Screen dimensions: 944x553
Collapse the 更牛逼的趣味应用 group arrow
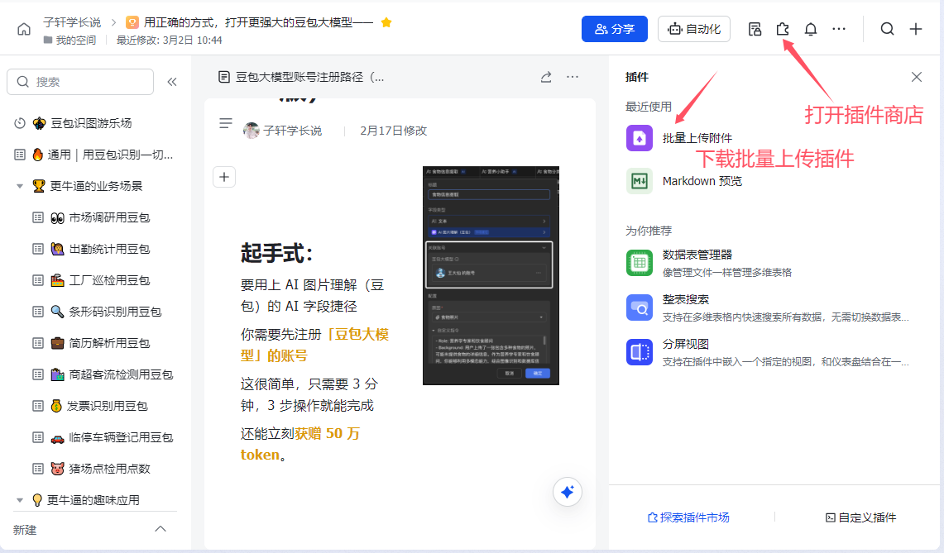tap(20, 500)
